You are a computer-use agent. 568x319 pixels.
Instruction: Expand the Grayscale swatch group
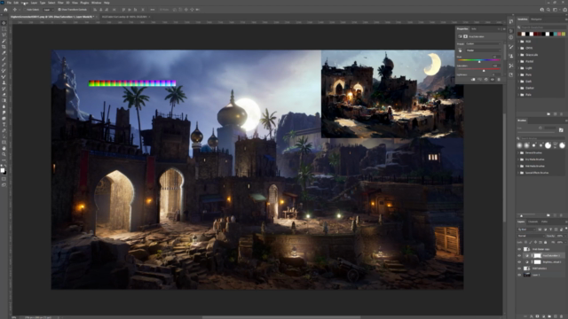[518, 55]
